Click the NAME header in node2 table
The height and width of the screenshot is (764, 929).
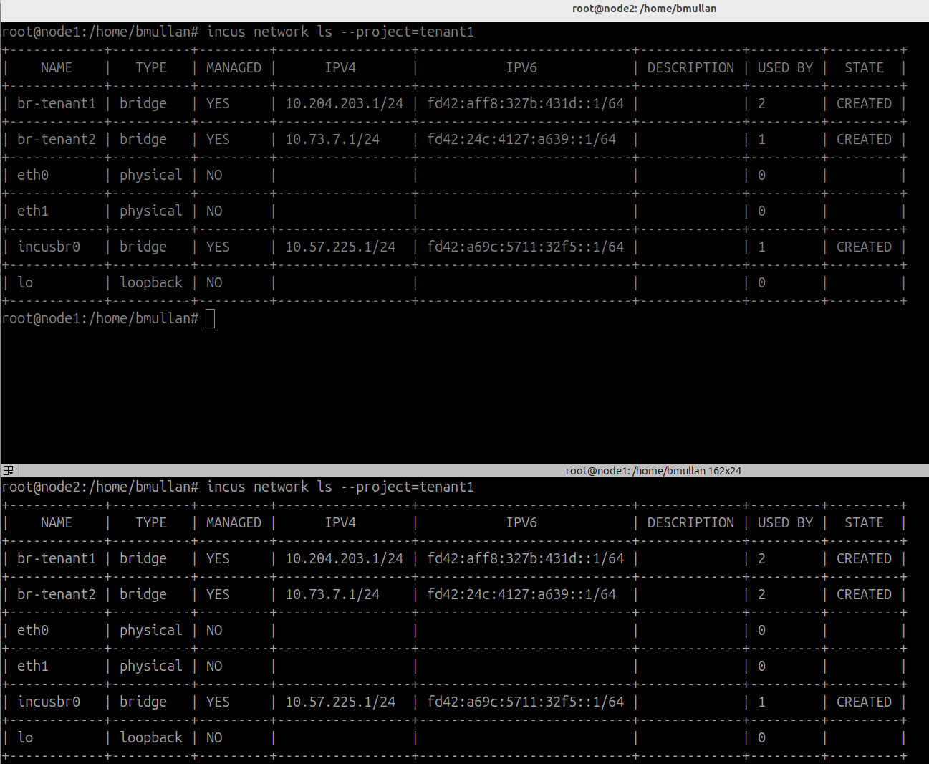pyautogui.click(x=57, y=522)
